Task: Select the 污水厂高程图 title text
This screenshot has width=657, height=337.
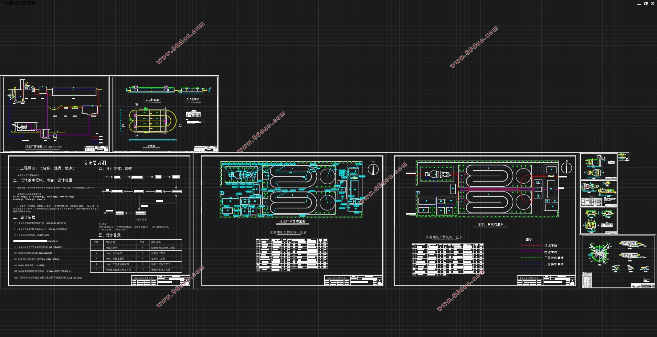Action: (33, 147)
